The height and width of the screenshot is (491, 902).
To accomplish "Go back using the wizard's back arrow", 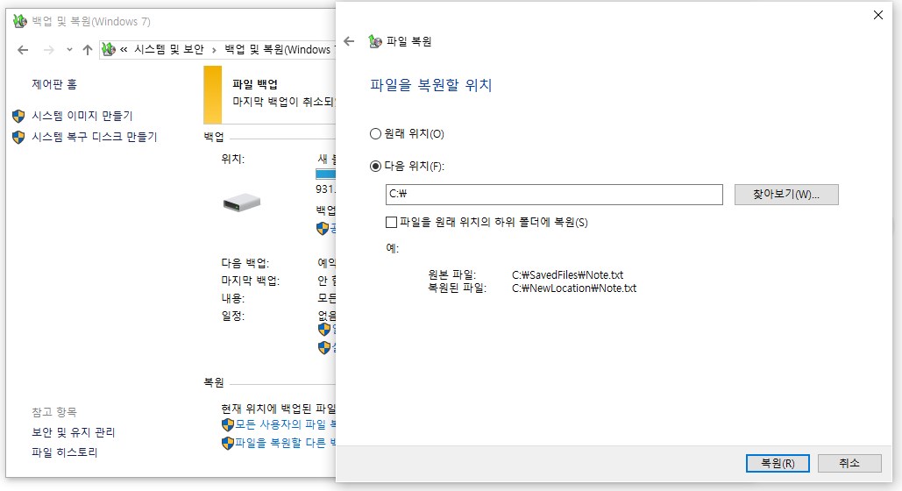I will [x=349, y=41].
